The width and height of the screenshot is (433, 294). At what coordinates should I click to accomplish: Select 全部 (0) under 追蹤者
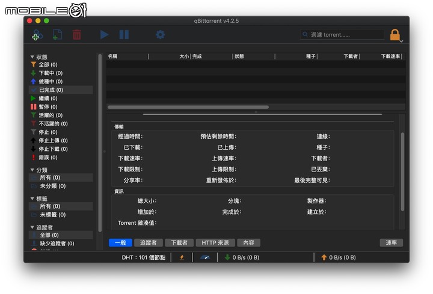(x=61, y=235)
